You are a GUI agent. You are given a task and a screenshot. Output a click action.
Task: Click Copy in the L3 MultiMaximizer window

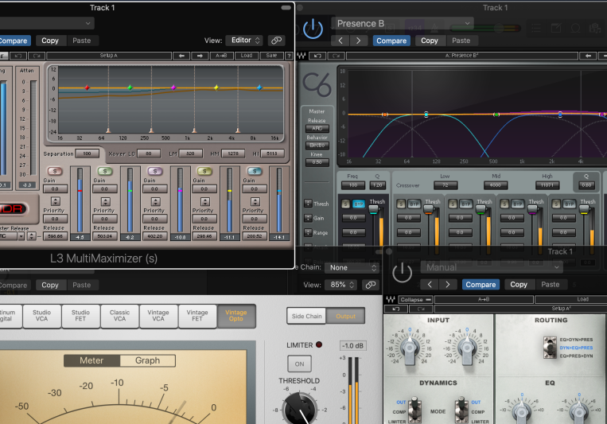tap(50, 41)
